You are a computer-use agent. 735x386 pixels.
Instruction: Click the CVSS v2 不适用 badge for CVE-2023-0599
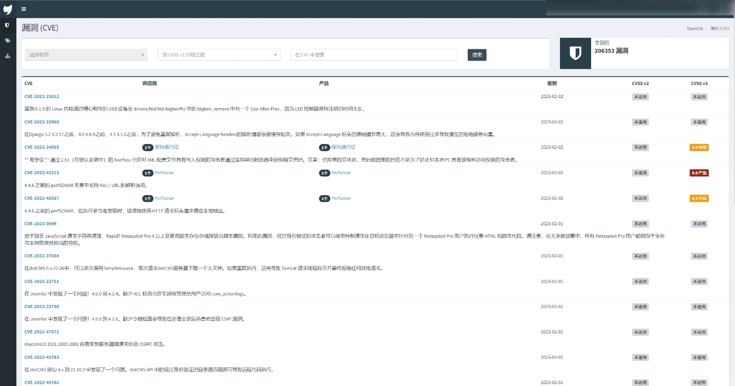pos(640,224)
